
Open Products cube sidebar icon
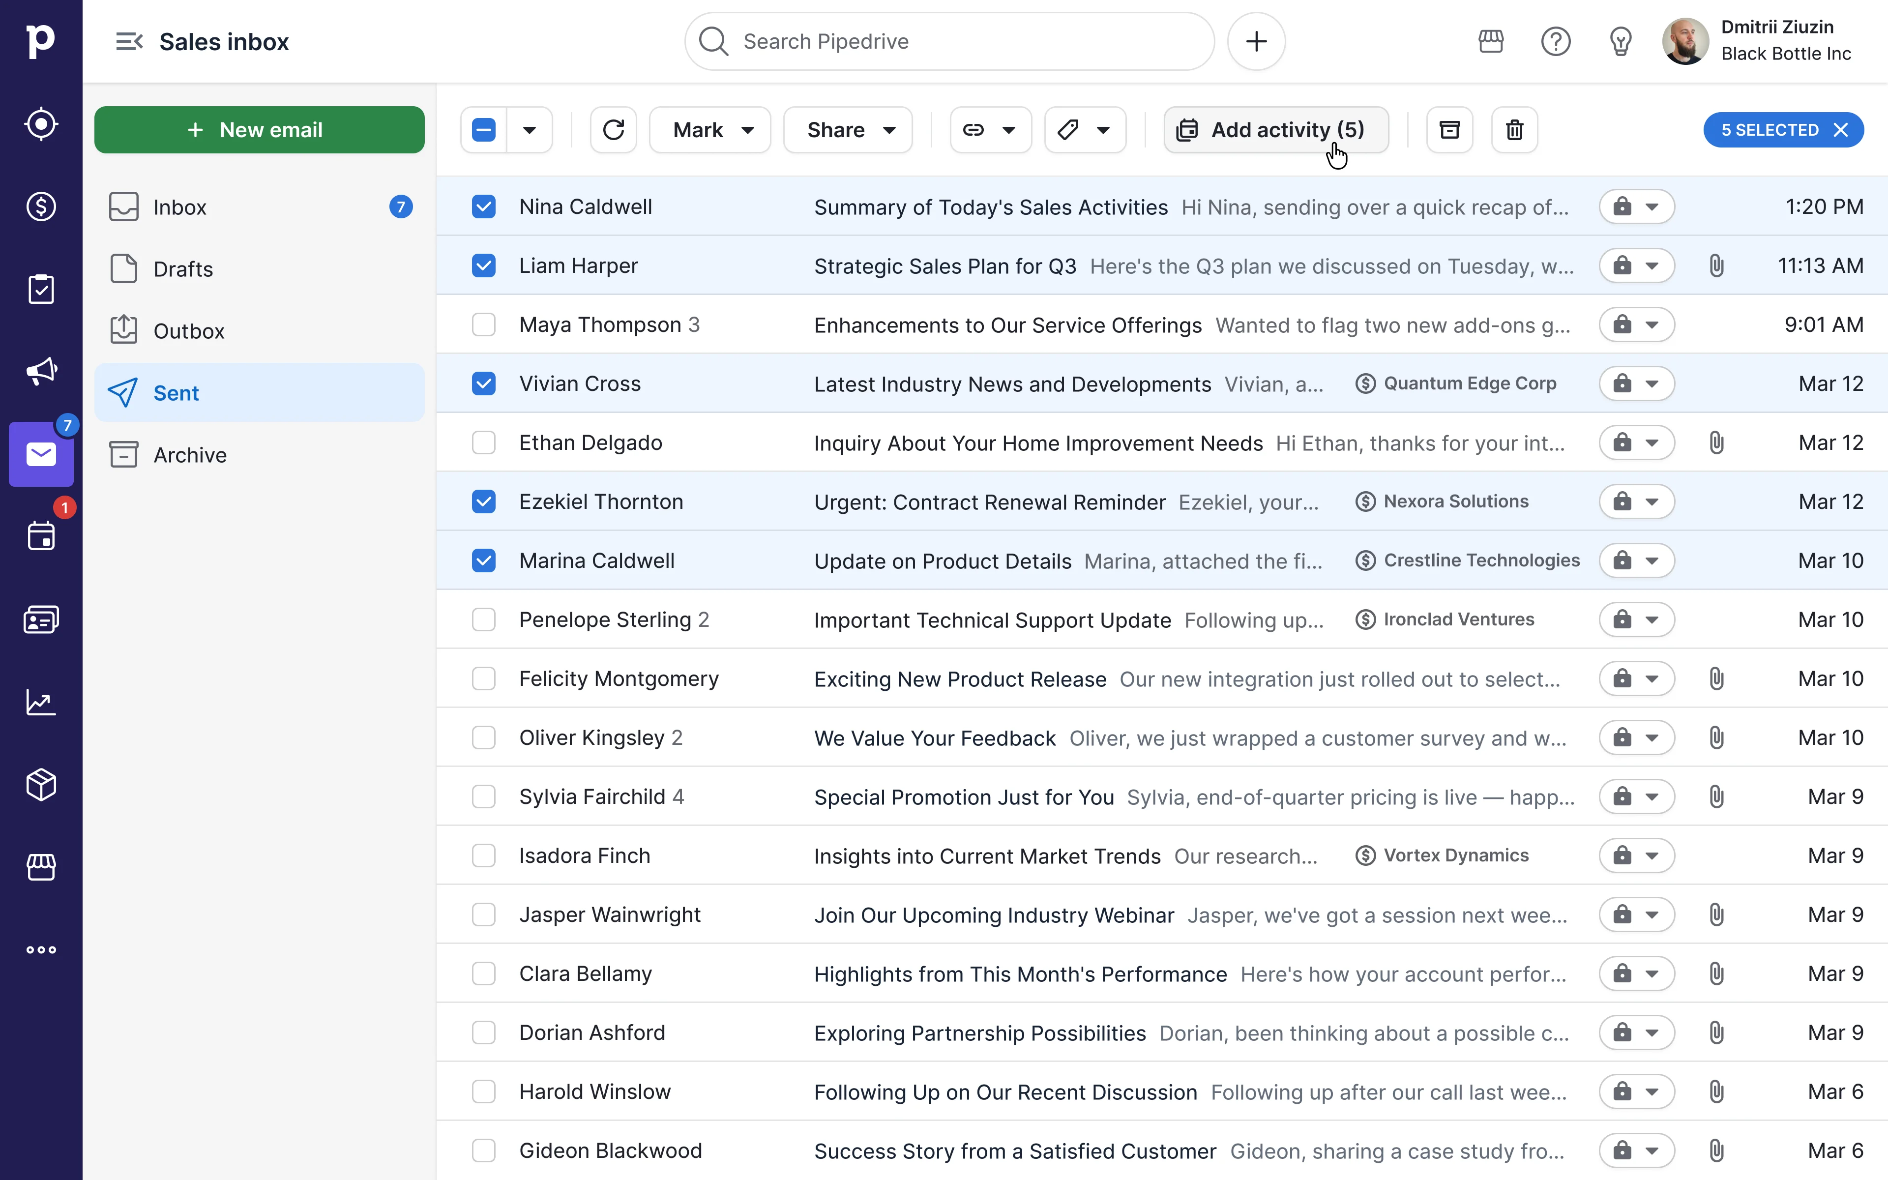[41, 784]
